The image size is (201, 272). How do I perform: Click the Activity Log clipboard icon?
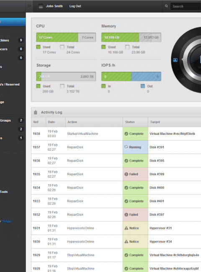36,112
